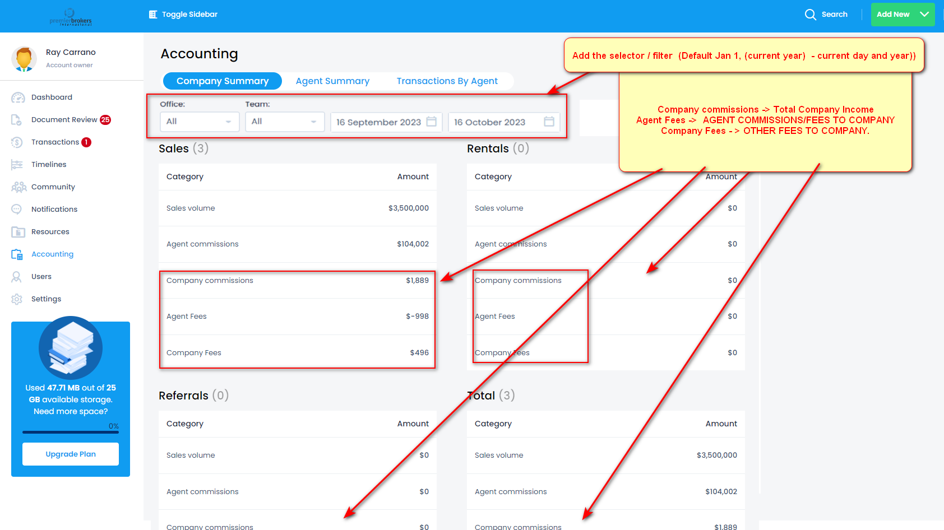Open the search magnifier in top bar
This screenshot has height=530, width=944.
tap(810, 15)
